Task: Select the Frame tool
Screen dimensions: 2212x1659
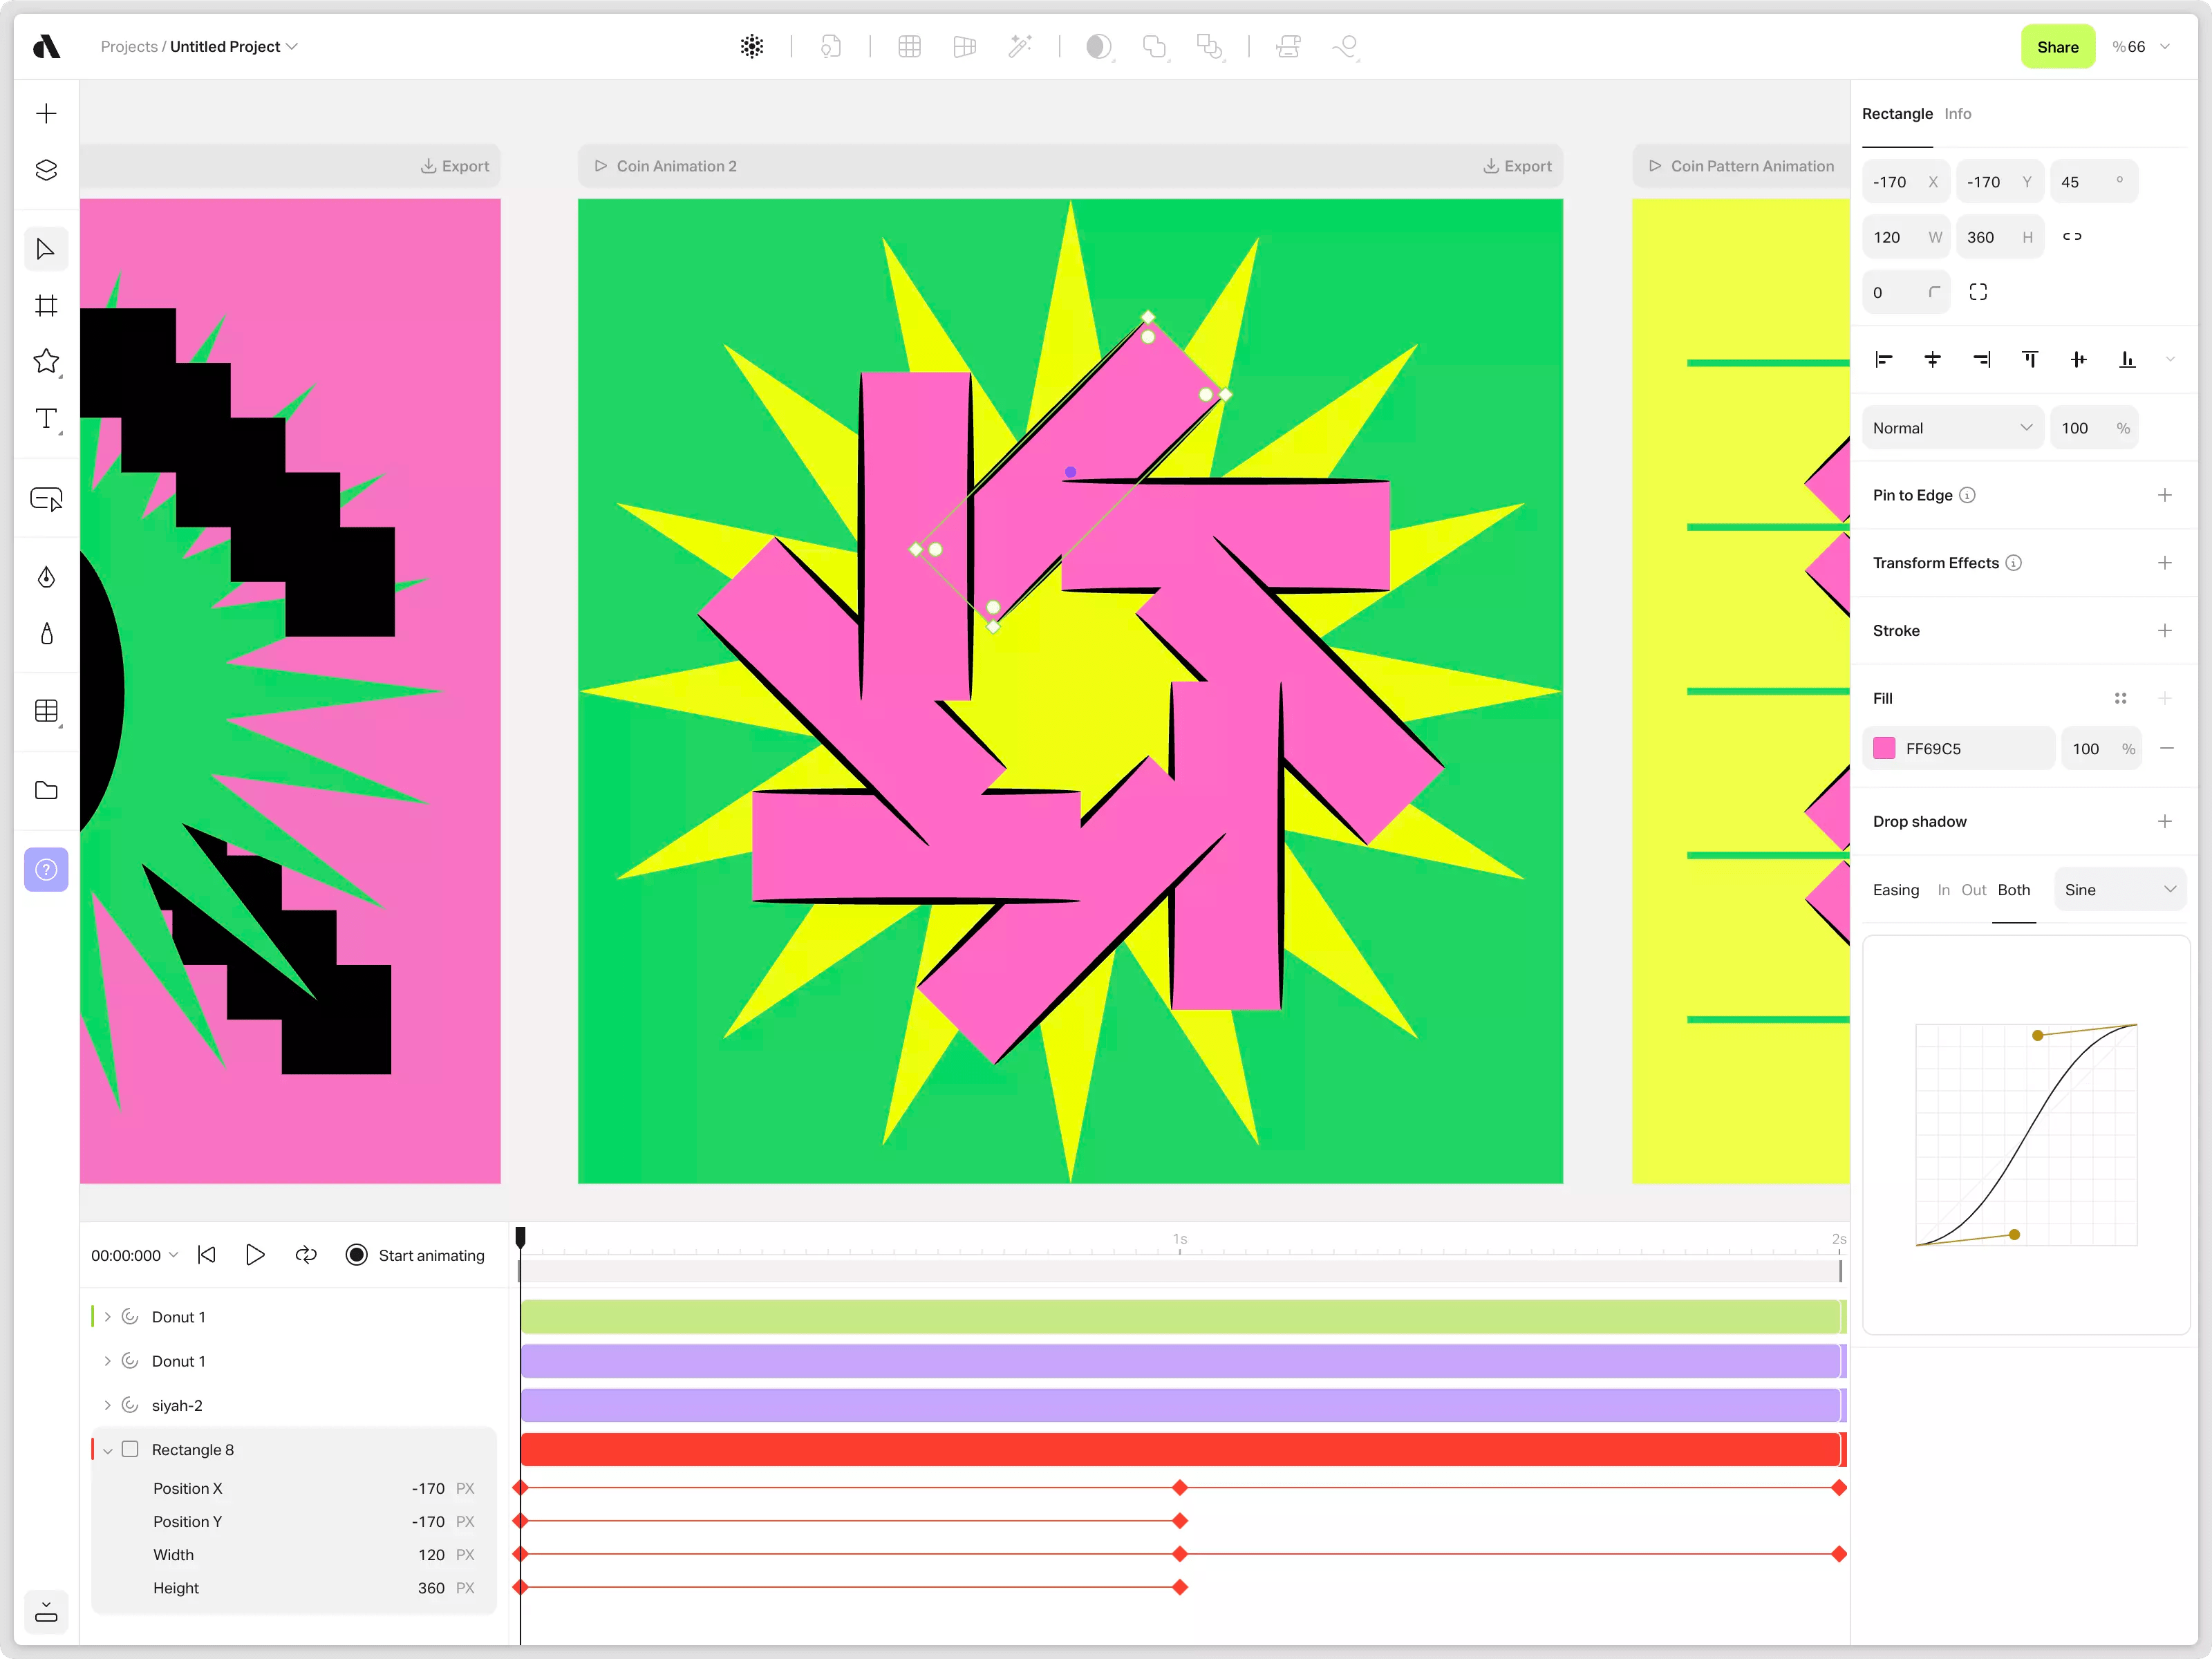Action: pos(46,305)
